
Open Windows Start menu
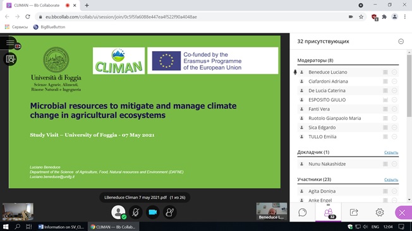pyautogui.click(x=6, y=227)
